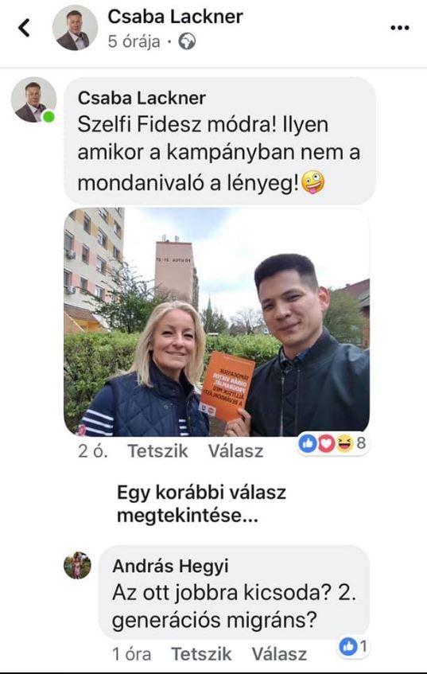
Task: Click the András Hegyi commenter name
Action: coord(170,566)
